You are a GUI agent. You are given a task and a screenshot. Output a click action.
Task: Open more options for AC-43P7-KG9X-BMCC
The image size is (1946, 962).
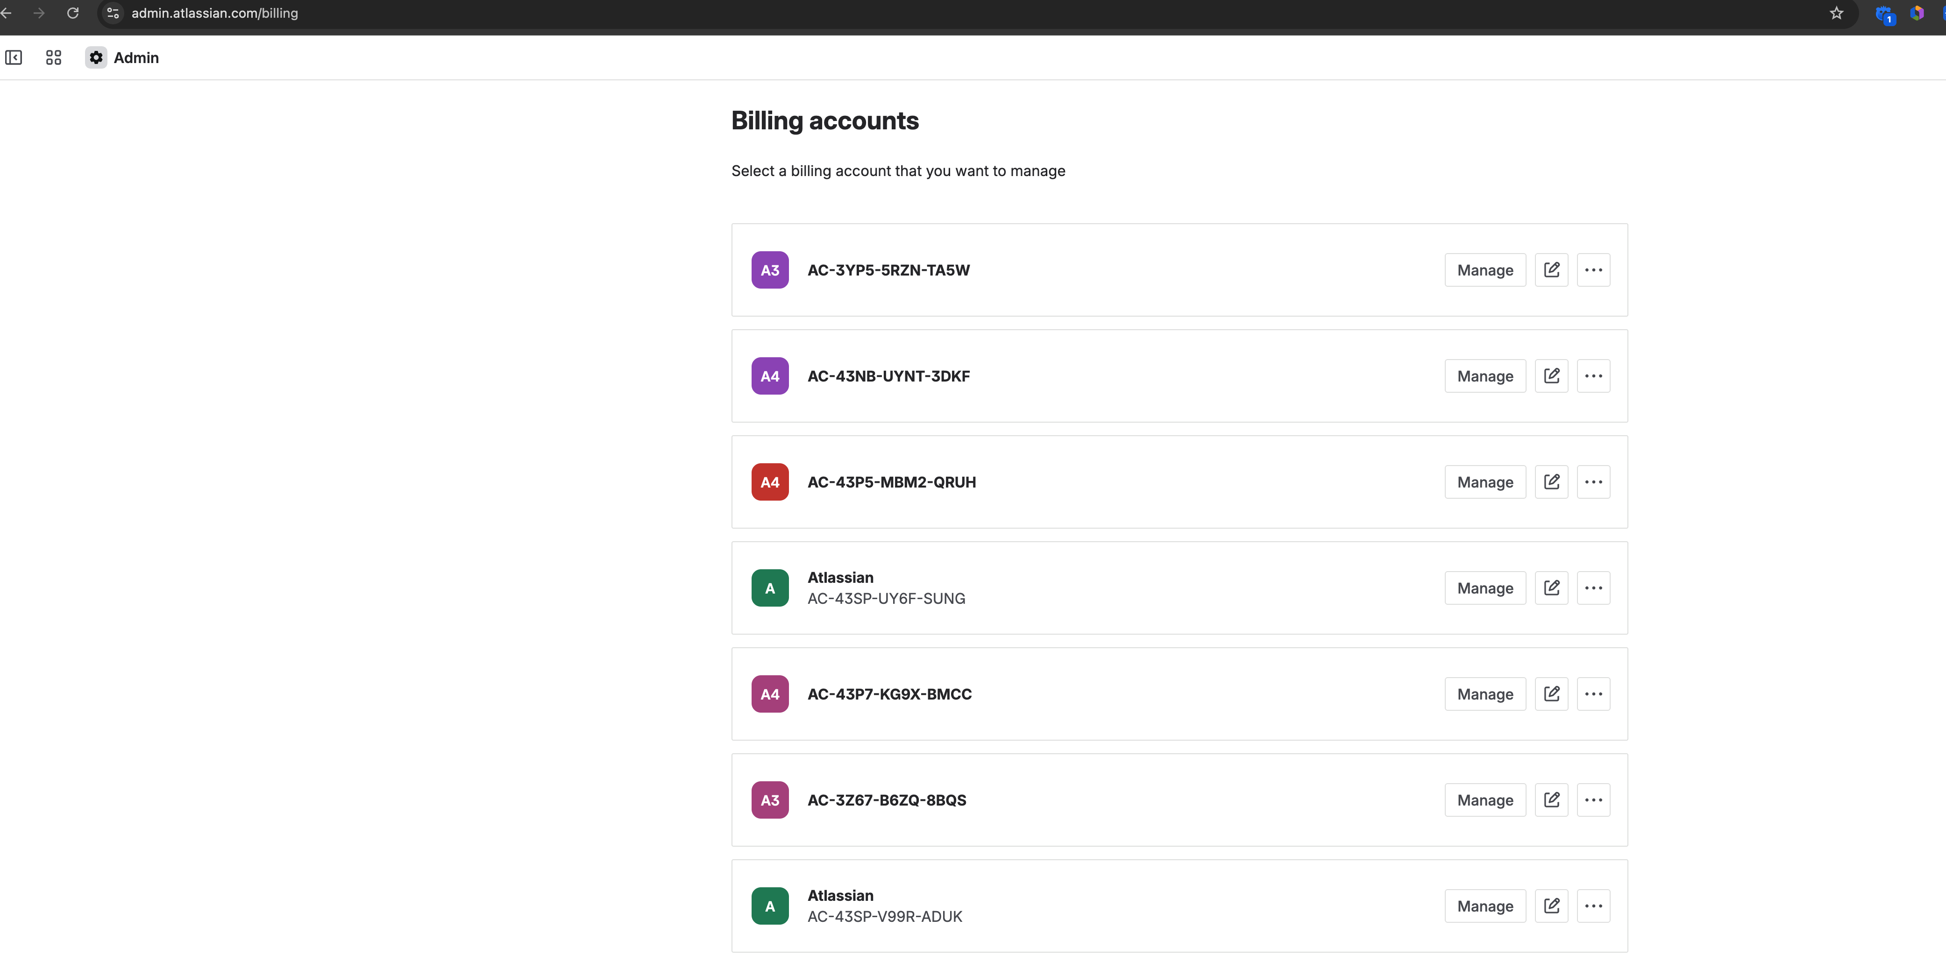tap(1594, 694)
